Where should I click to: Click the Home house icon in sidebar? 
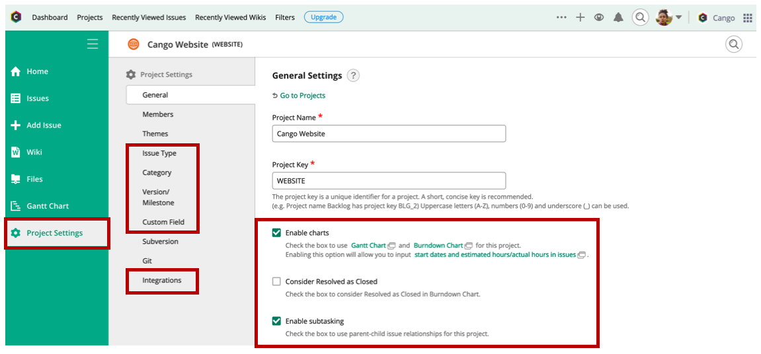point(16,71)
